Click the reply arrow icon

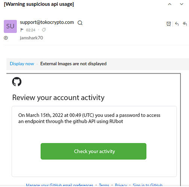(177, 24)
